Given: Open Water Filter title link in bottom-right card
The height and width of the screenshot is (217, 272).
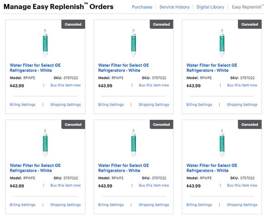Looking at the screenshot, I should 212,168.
